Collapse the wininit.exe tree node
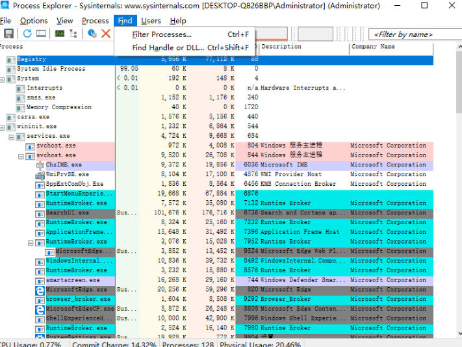Screen dimensions: 462x347 tap(3, 127)
